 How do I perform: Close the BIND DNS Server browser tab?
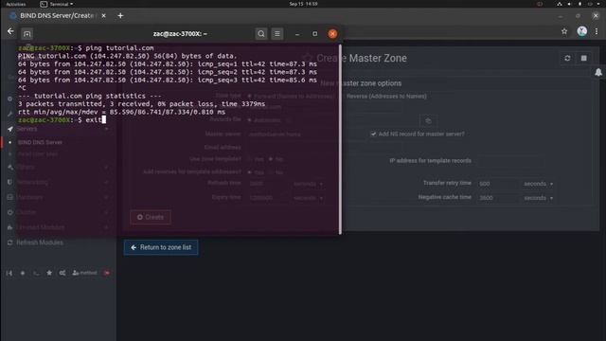coord(103,16)
